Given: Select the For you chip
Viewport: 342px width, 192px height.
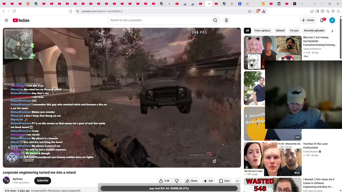Looking at the screenshot, I should click(x=294, y=31).
